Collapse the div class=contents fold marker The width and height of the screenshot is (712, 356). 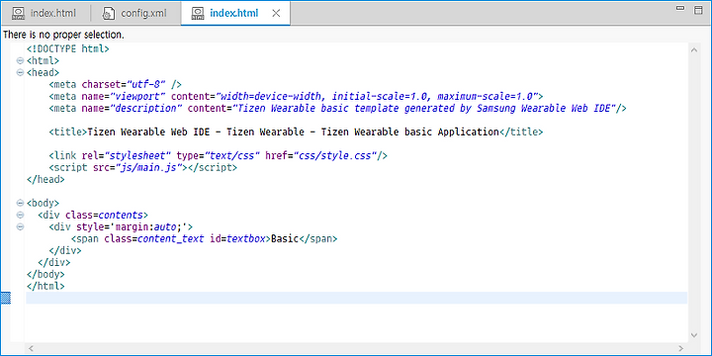pyautogui.click(x=20, y=215)
